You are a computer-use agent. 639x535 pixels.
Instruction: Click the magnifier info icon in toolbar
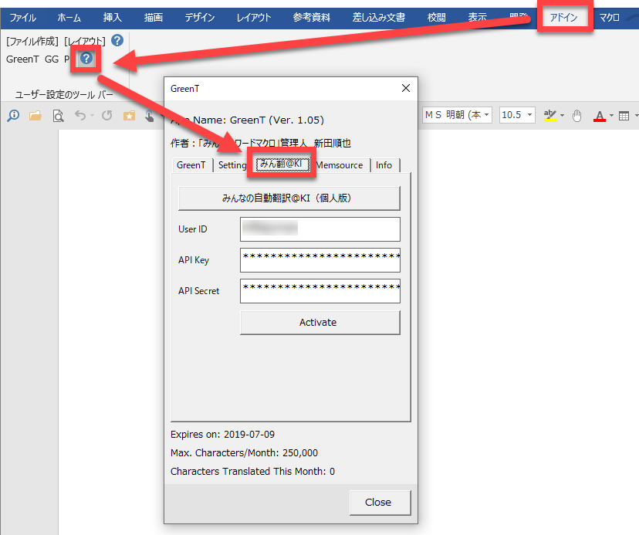(x=13, y=116)
